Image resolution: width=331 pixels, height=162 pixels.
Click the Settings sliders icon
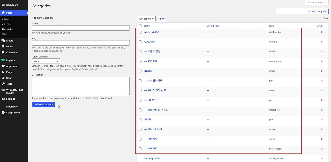tap(3, 99)
